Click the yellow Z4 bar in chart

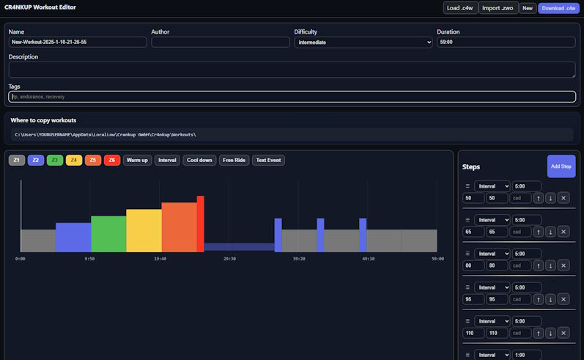(x=144, y=231)
